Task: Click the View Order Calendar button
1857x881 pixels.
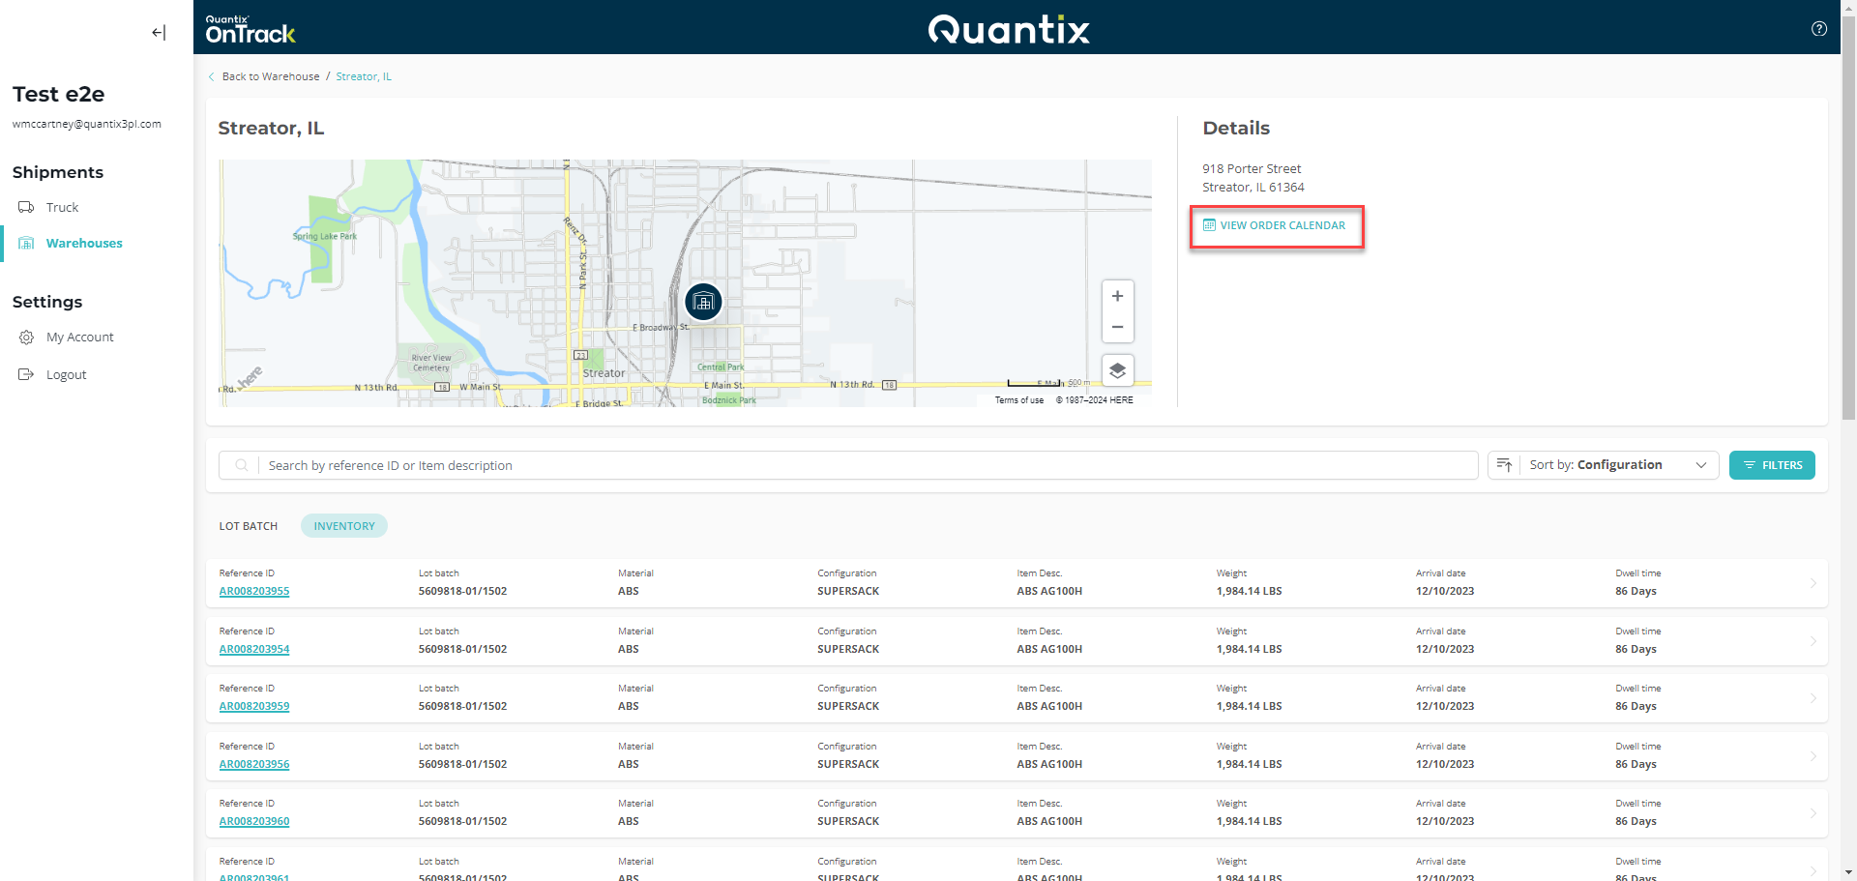Action: pos(1277,225)
